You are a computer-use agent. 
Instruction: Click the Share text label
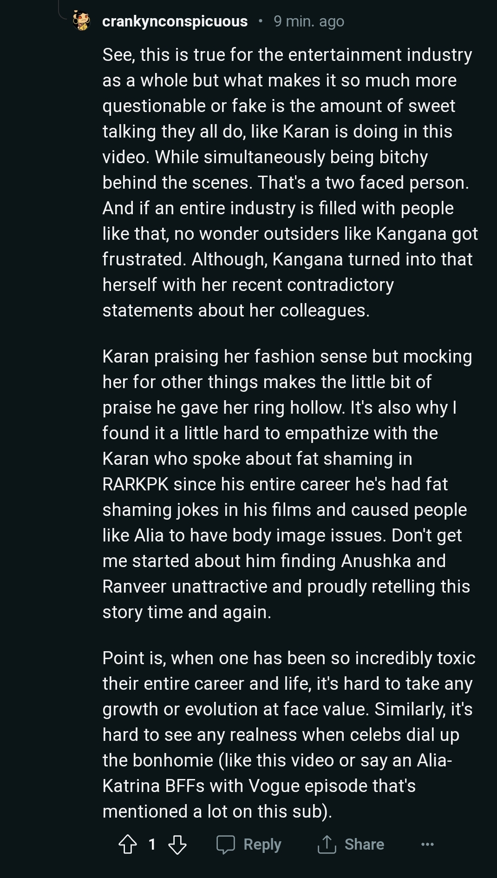[x=364, y=844]
